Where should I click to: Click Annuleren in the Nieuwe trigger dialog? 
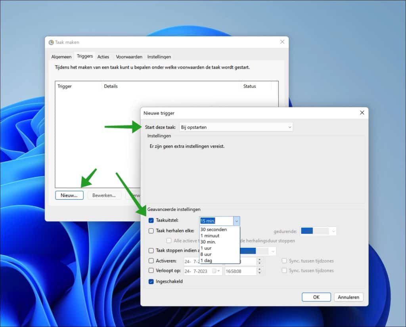coord(348,296)
